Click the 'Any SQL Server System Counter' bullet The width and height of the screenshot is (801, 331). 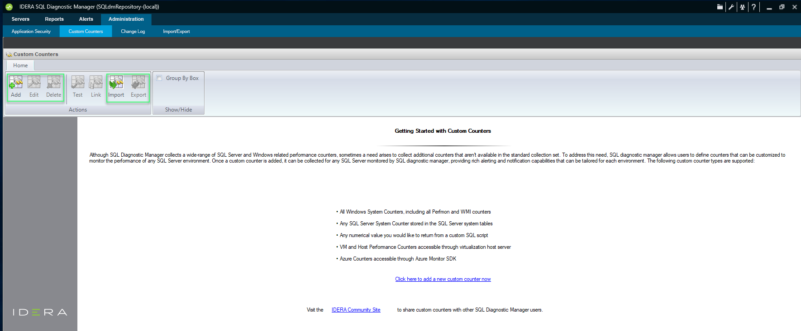click(x=416, y=224)
